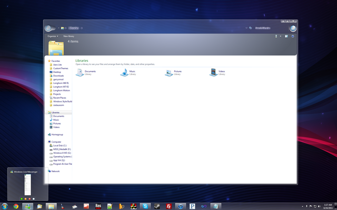Screen dimensions: 337x210
Task: Open the Windows Start orb
Action: 5,206
